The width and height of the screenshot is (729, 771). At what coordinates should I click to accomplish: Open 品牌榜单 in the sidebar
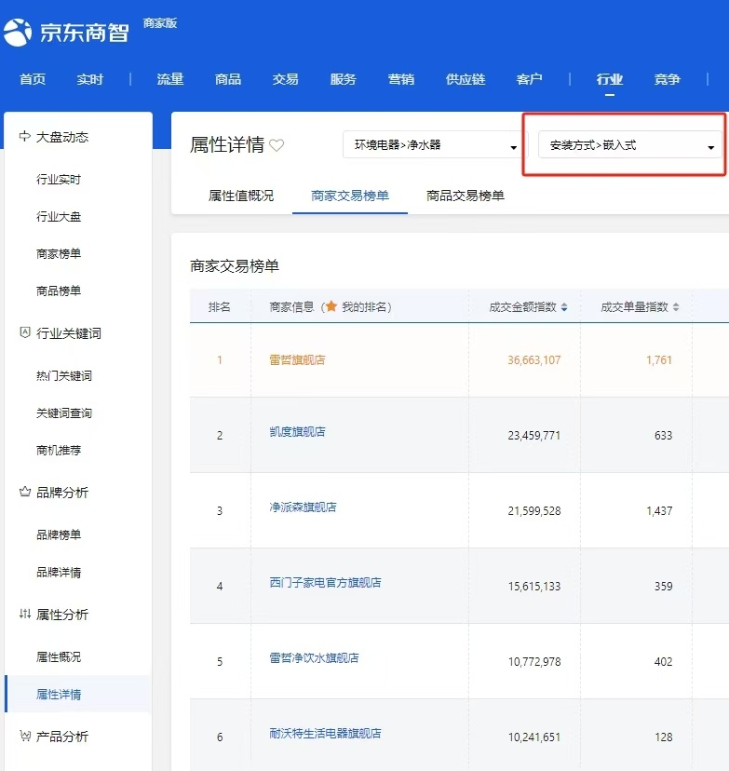(59, 534)
